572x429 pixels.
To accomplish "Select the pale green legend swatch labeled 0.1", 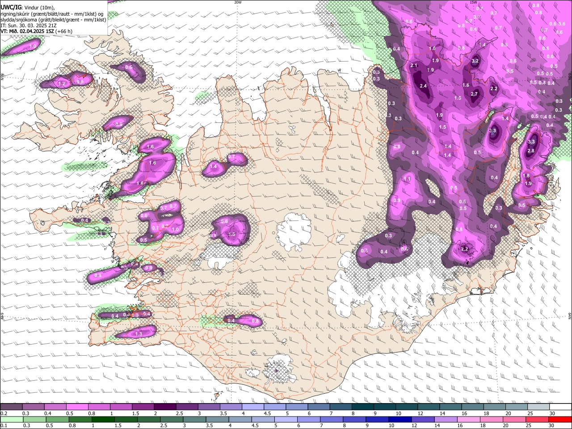I will point(12,419).
